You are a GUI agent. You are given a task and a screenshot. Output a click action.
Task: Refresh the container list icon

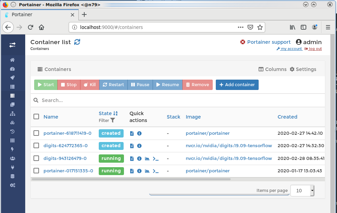click(77, 42)
